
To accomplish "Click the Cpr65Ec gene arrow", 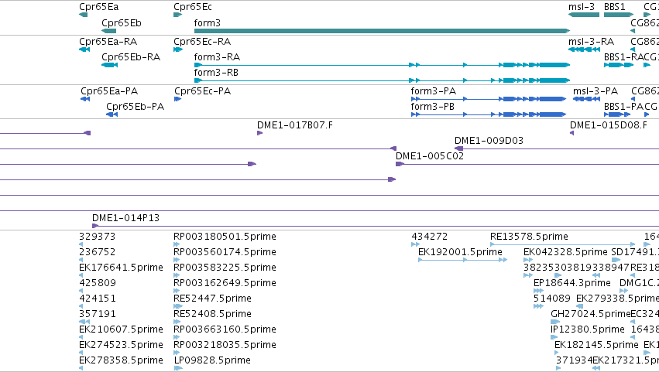I will click(178, 15).
